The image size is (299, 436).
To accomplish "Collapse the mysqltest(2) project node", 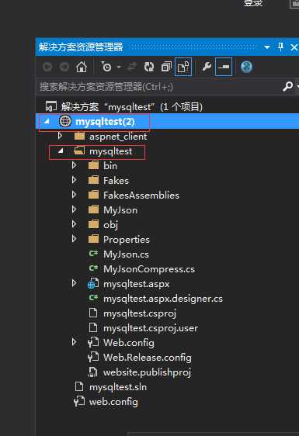I will pyautogui.click(x=47, y=121).
